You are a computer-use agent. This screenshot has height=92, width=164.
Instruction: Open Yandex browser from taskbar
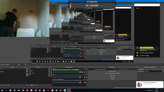point(52,90)
